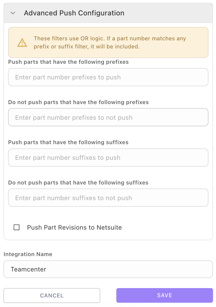Collapse the Advanced Push Configuration chevron

(13, 13)
